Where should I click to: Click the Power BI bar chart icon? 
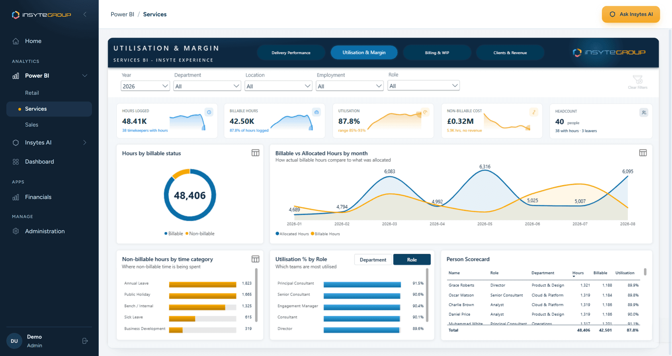pos(16,76)
